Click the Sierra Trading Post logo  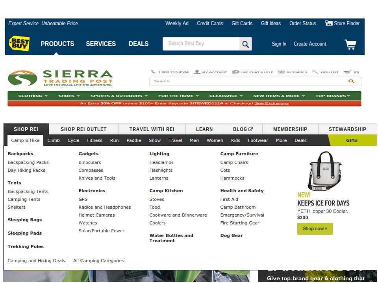click(x=60, y=78)
